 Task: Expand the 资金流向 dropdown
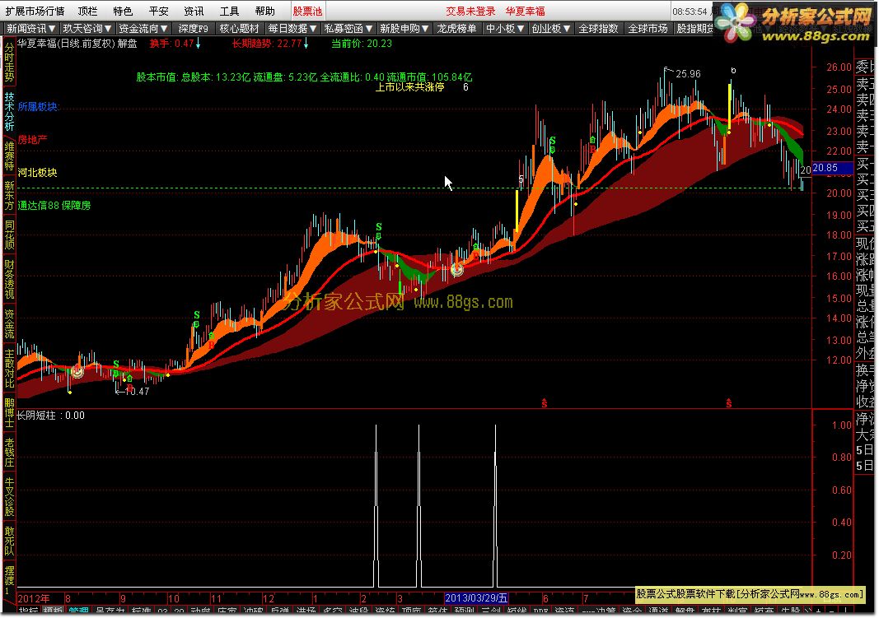click(143, 29)
